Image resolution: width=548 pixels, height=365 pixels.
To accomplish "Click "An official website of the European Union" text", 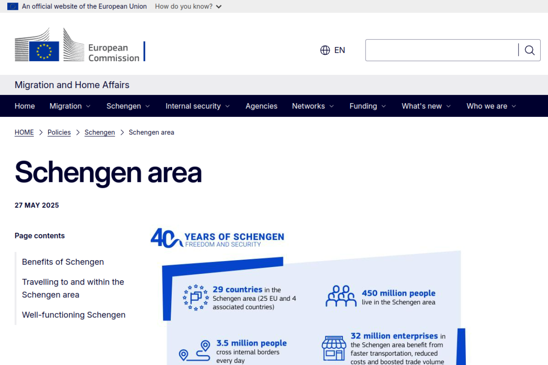I will coord(84,6).
